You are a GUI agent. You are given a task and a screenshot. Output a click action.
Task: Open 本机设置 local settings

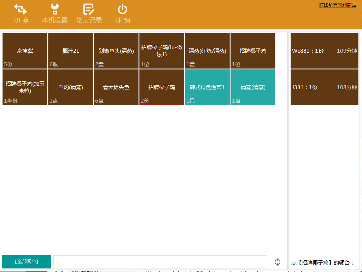click(x=55, y=10)
